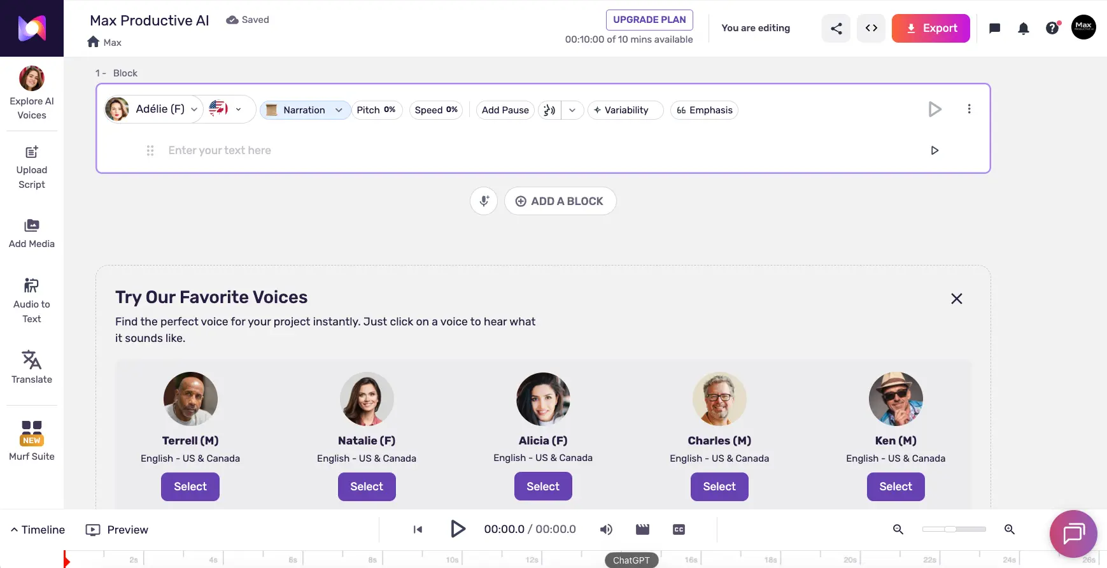Open the Narration style dropdown
The width and height of the screenshot is (1107, 568).
pos(305,110)
